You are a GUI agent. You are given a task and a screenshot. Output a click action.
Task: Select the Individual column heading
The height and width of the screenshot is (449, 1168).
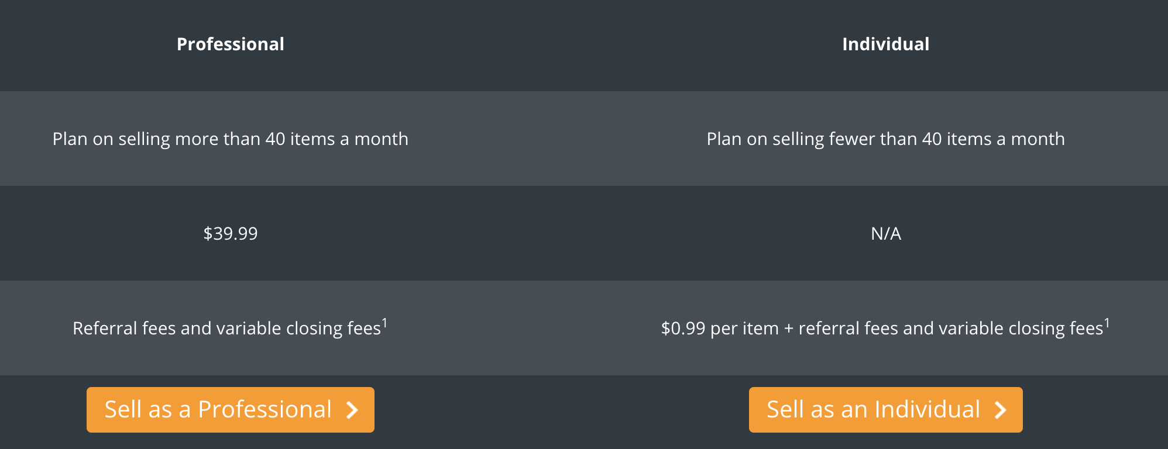tap(885, 44)
